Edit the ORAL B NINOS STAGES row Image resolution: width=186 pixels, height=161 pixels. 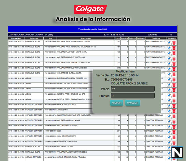click(169, 106)
